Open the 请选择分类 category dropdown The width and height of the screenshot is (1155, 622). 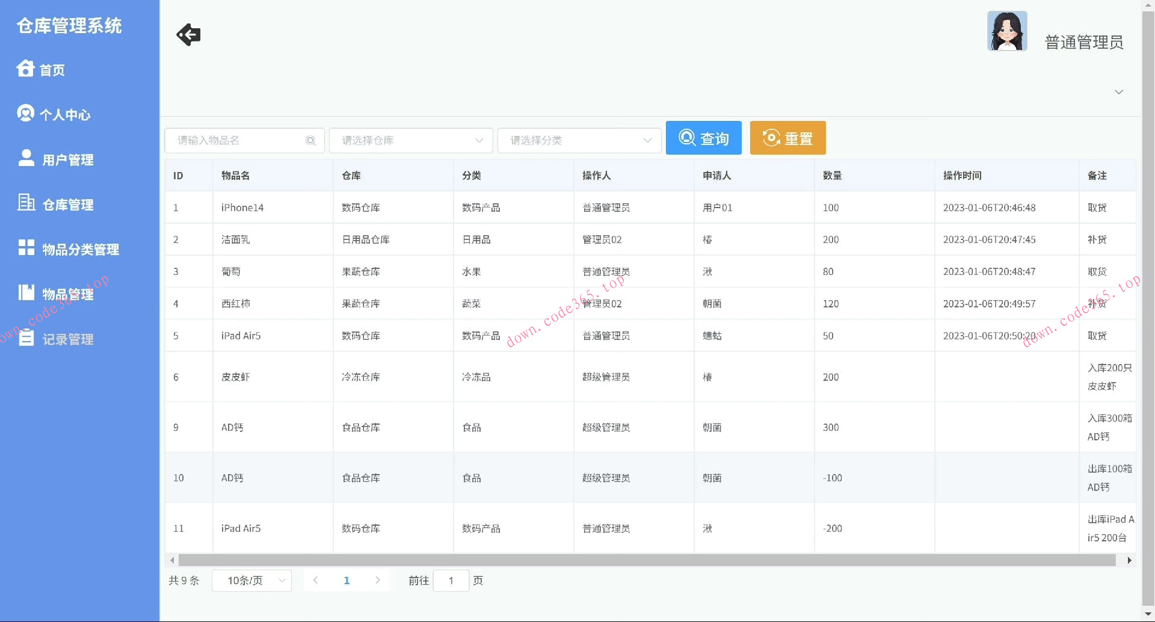579,140
